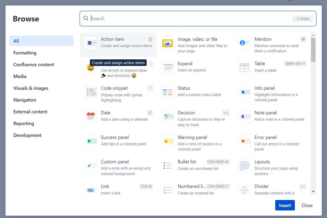Click the Ctrl+Shift+8 shortcut badge

(x=218, y=162)
